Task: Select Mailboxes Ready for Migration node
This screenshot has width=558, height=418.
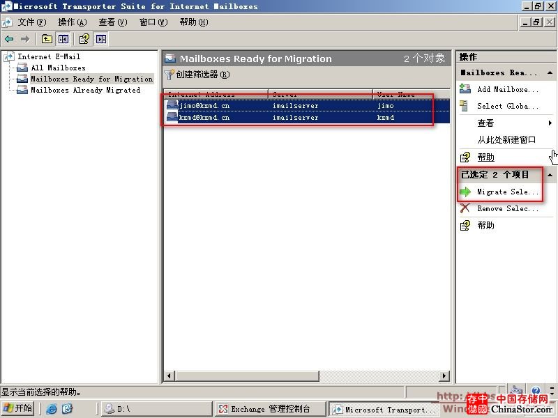Action: [92, 79]
